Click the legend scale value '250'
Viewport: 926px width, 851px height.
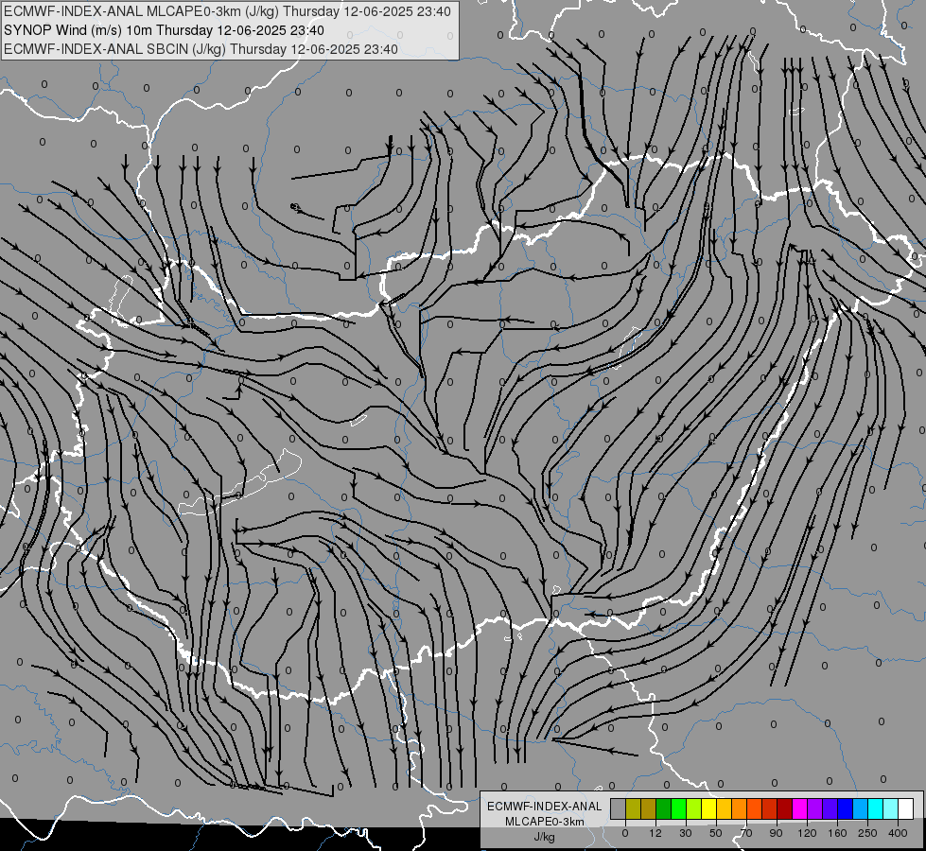867,833
